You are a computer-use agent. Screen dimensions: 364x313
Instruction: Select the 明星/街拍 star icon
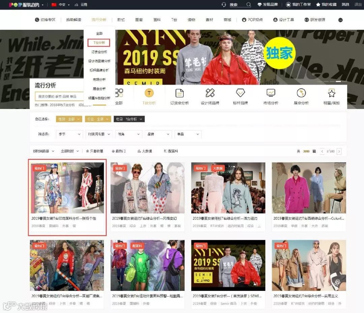[332, 93]
